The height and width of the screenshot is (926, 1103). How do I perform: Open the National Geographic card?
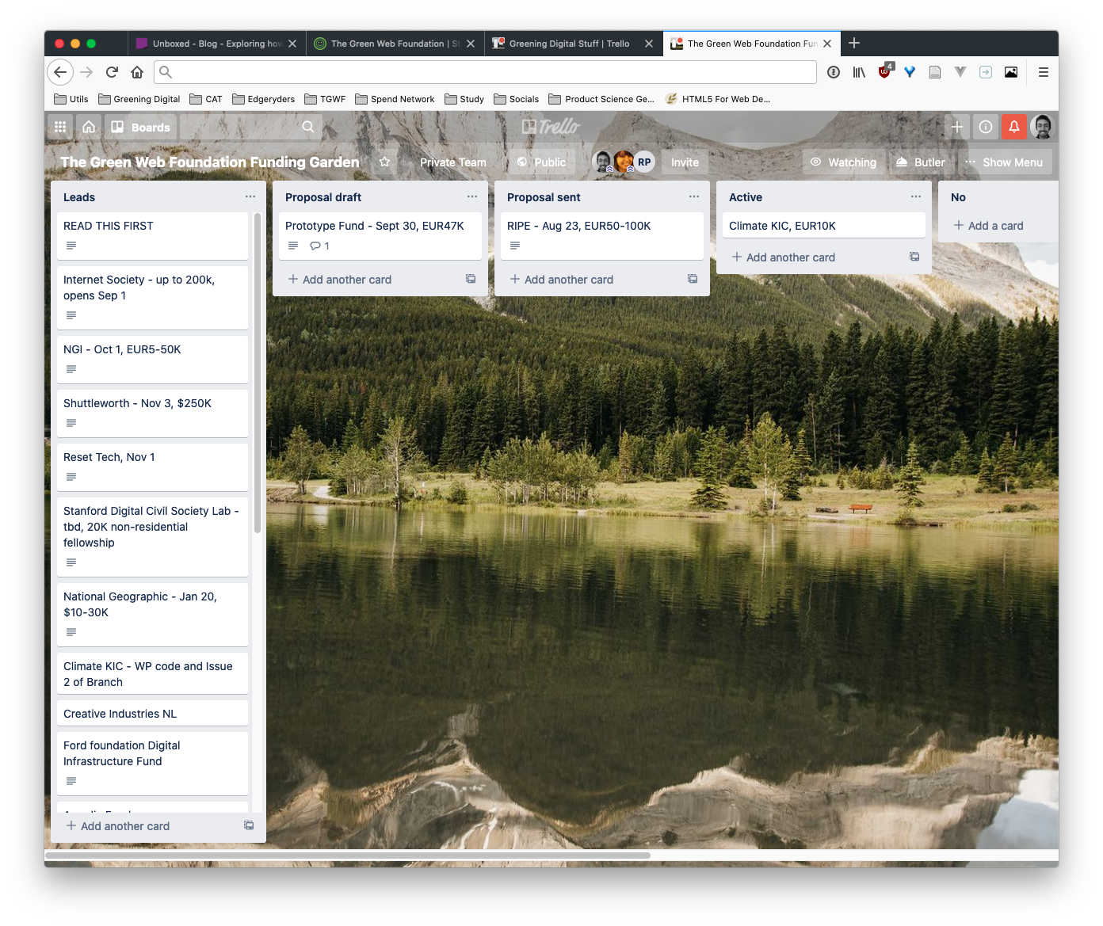coord(152,614)
